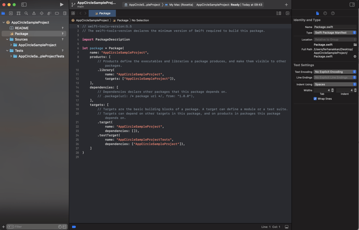Open the Library with plus button
The width and height of the screenshot is (359, 230).
click(286, 5)
